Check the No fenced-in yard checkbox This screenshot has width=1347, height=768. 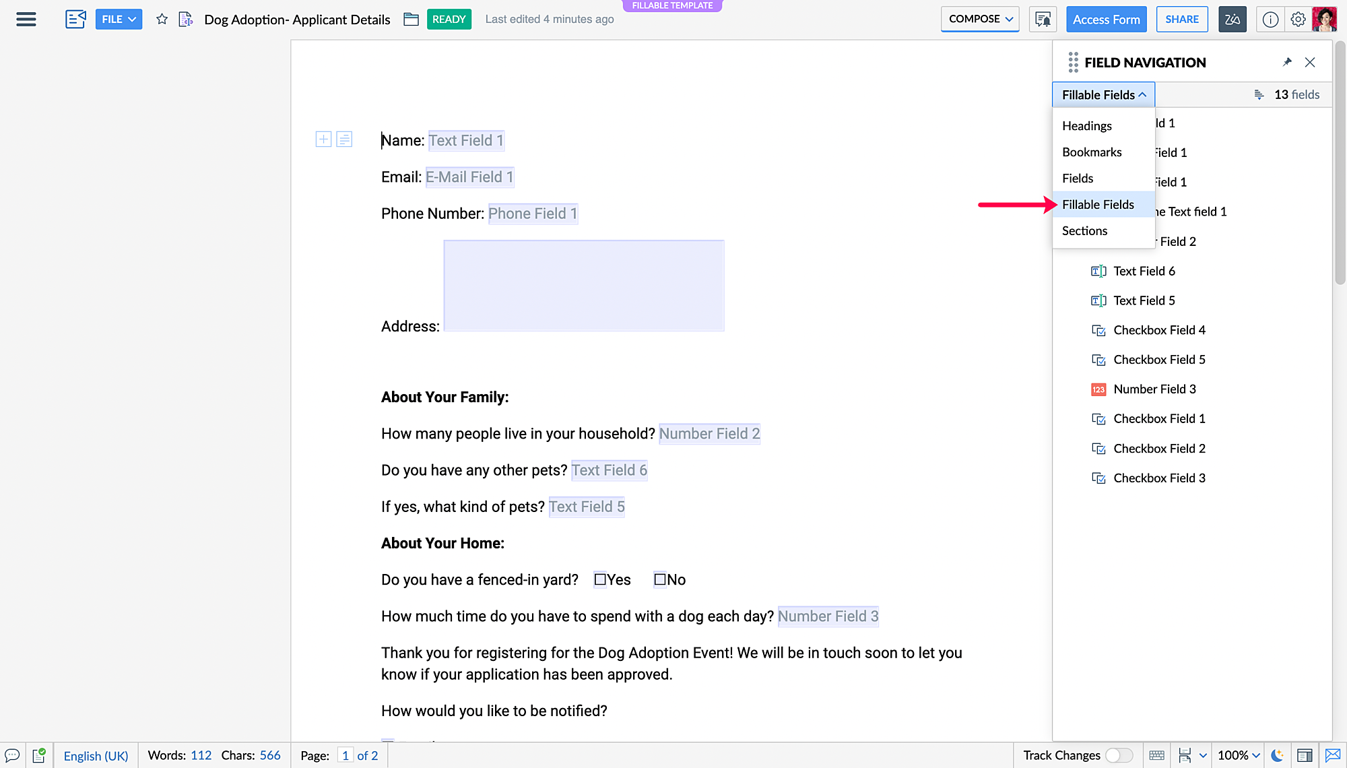click(x=660, y=579)
